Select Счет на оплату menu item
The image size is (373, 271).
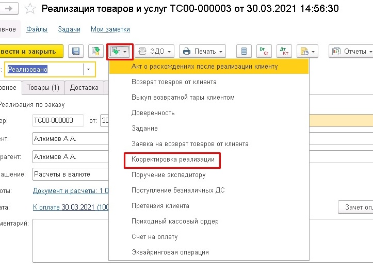pos(209,237)
